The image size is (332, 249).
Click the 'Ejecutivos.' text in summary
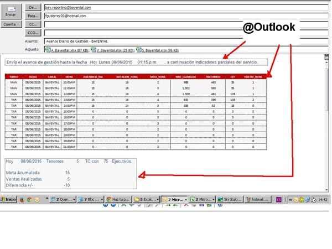[122, 162]
